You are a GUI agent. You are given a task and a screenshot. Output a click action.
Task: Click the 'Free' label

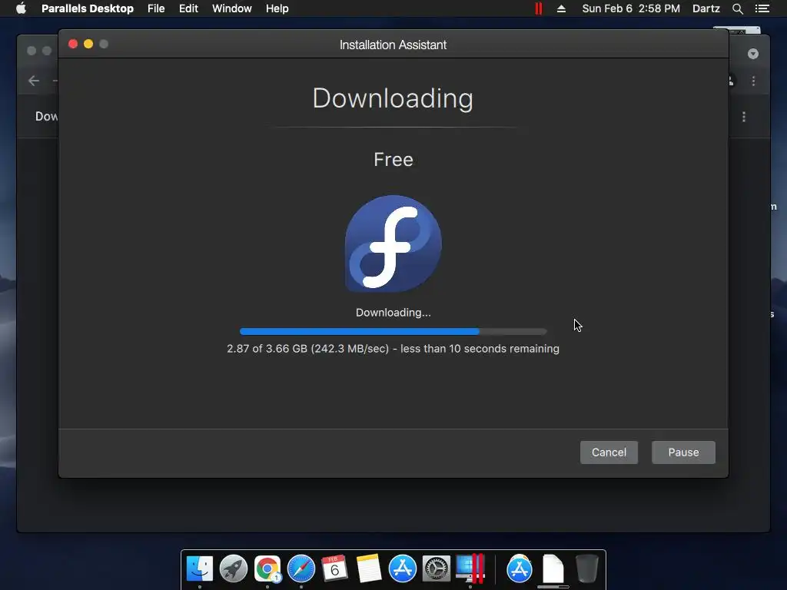(x=393, y=160)
